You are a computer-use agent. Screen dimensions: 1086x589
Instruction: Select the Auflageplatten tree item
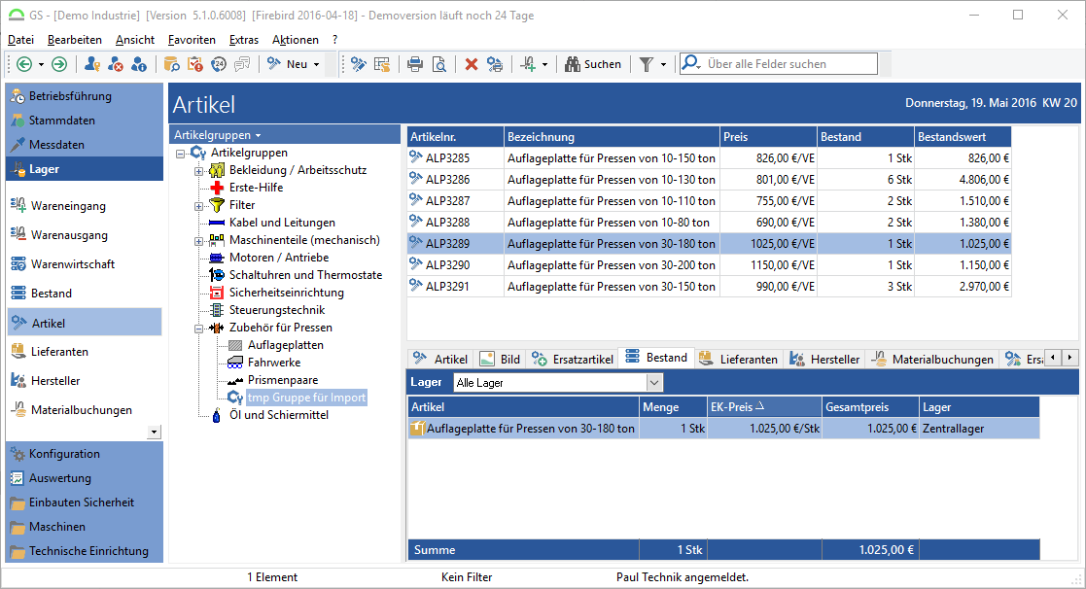pos(285,345)
